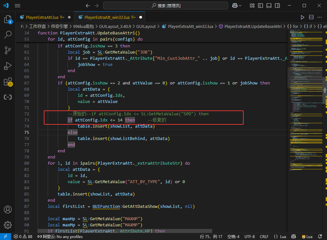Viewport: 327px width, 240px height.
Task: Open the Explorer panel in activity bar
Action: 8,19
